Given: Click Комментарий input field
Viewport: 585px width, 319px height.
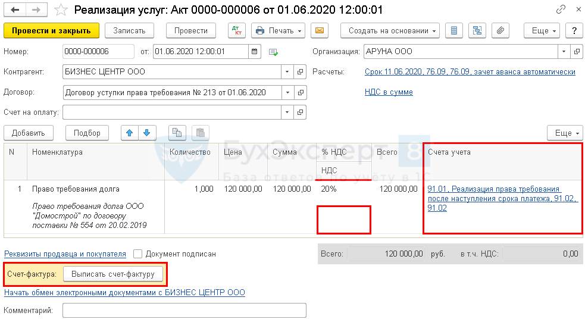Looking at the screenshot, I should [184, 311].
